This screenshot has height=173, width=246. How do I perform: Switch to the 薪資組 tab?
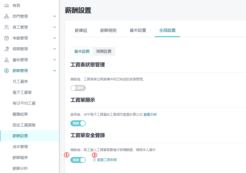(x=81, y=30)
